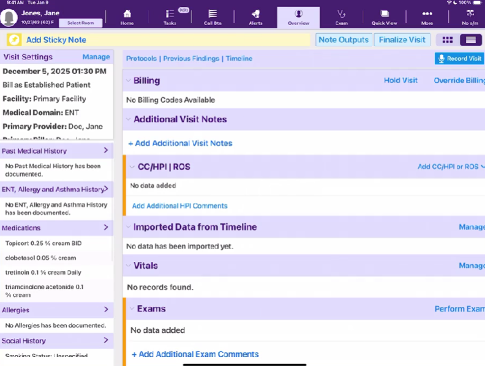Select triamcinolone acetonide 0.1 % cream
This screenshot has width=485, height=366.
pyautogui.click(x=44, y=291)
